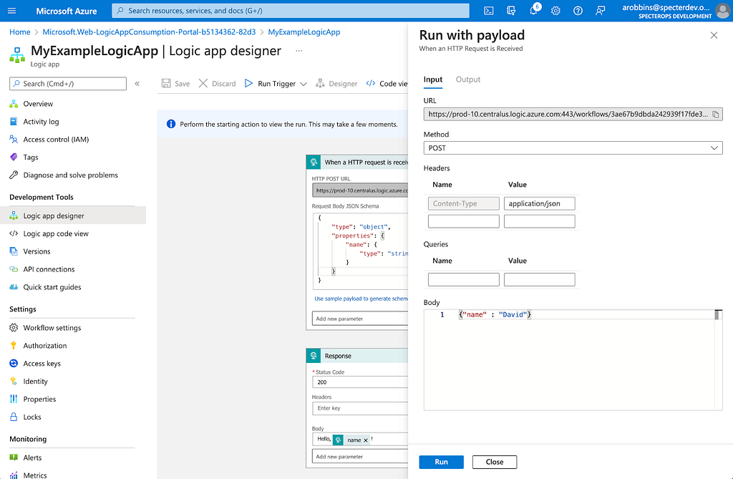Open the Method dropdown showing POST
This screenshot has width=733, height=479.
pyautogui.click(x=573, y=147)
